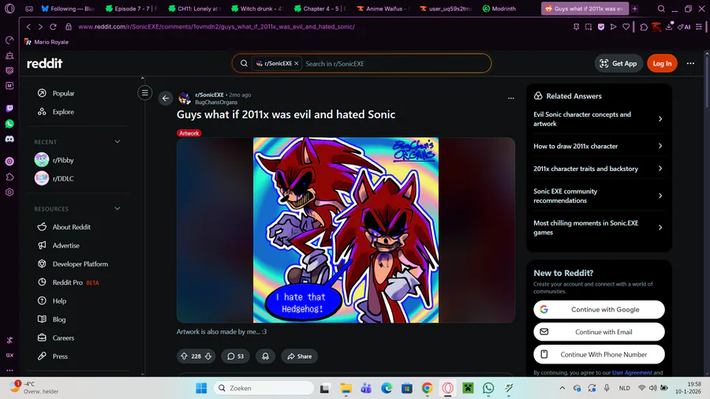710x399 pixels.
Task: Open Popular feed in sidebar
Action: tap(63, 93)
